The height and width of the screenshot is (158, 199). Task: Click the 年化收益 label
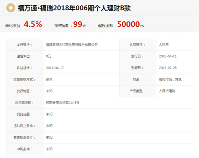[x=14, y=26]
